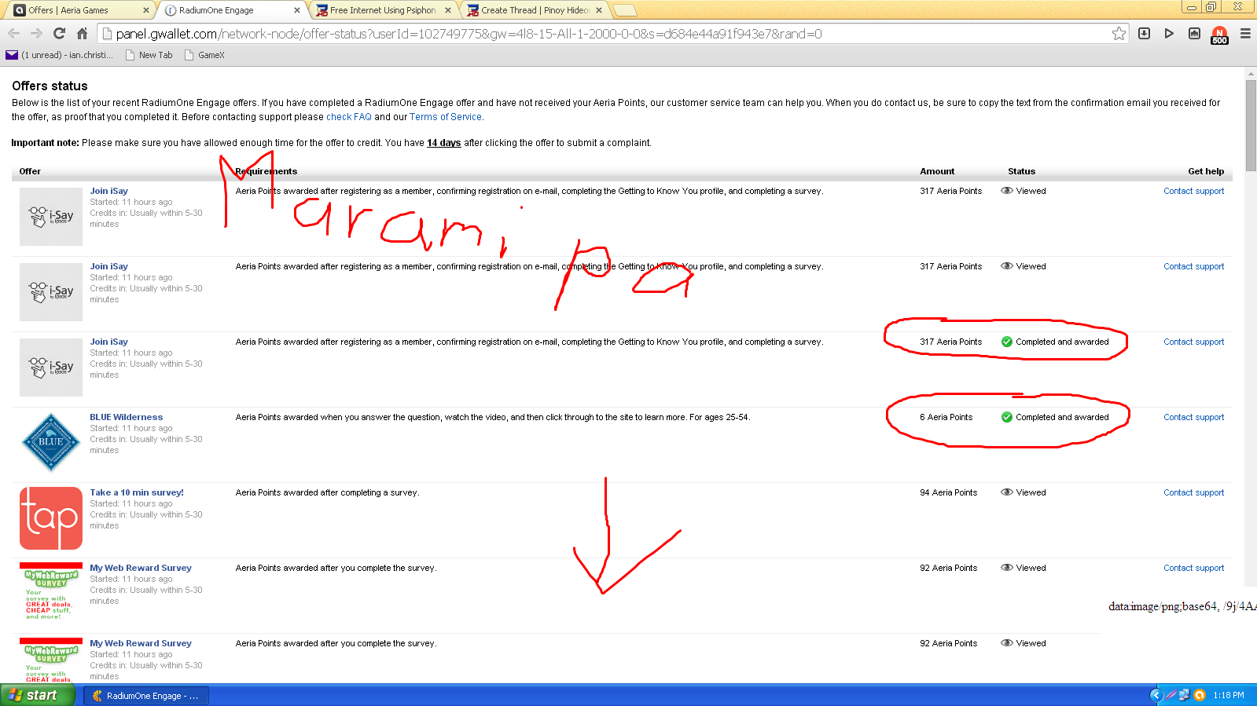Click the browser forward arrow
This screenshot has width=1257, height=706.
tap(36, 34)
